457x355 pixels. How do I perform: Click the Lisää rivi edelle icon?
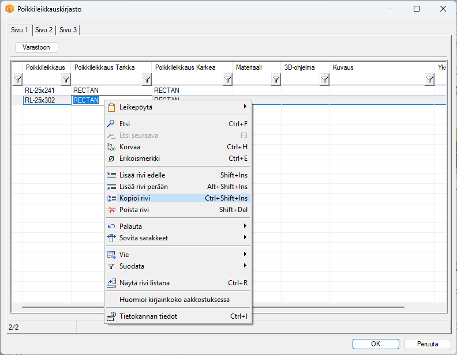[x=112, y=175]
